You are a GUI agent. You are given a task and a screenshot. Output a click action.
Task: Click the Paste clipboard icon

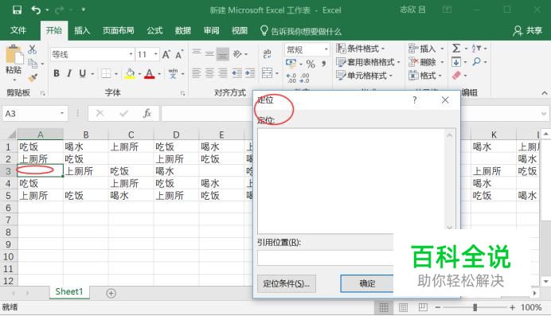click(x=14, y=55)
